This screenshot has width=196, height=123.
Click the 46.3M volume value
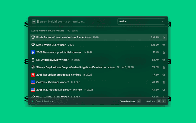(156, 82)
